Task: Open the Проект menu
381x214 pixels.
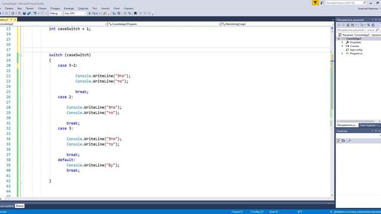Action: [30, 8]
